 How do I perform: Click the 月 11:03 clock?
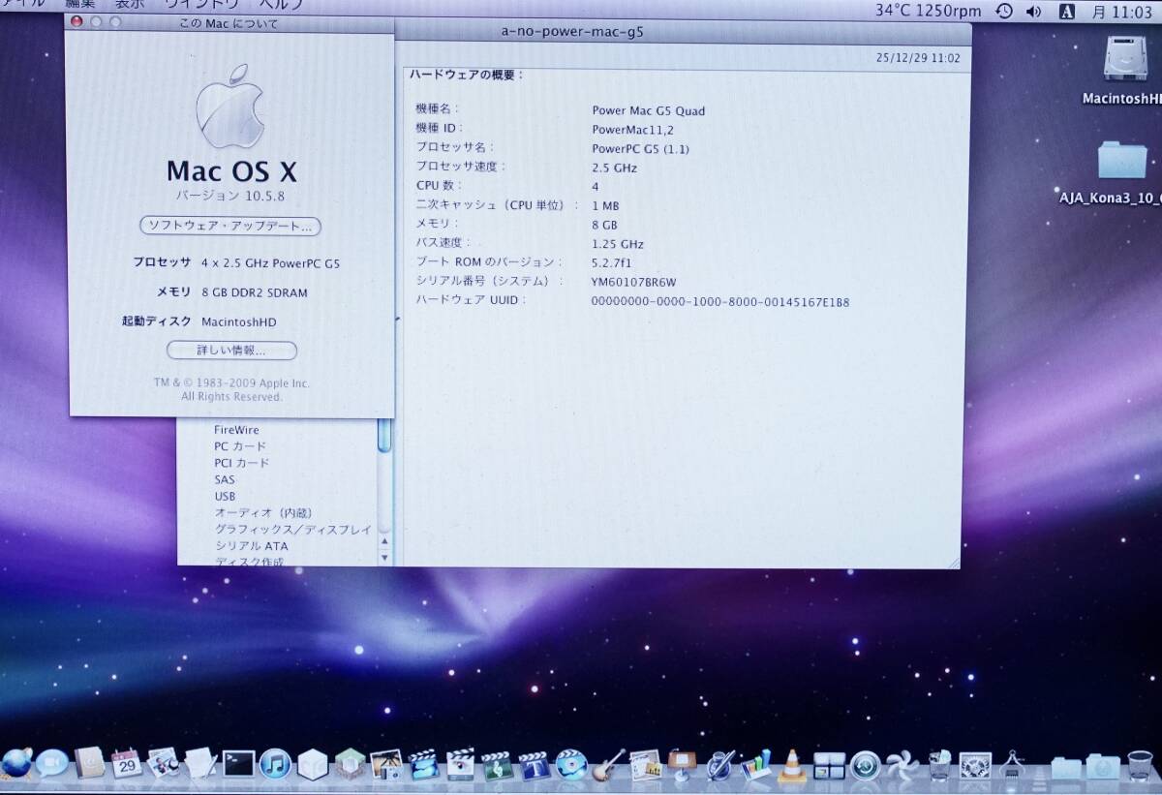(x=1121, y=12)
